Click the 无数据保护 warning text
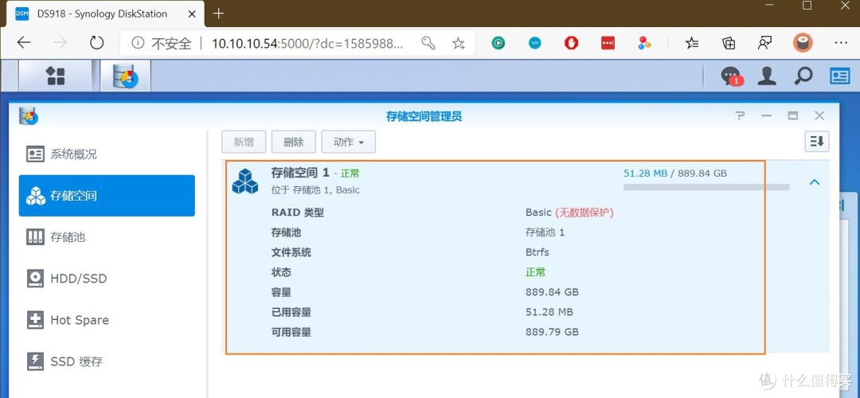The width and height of the screenshot is (860, 398). click(584, 213)
